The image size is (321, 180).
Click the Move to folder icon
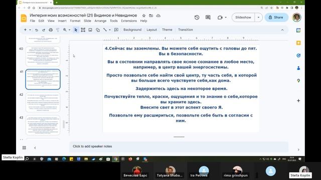(x=151, y=15)
